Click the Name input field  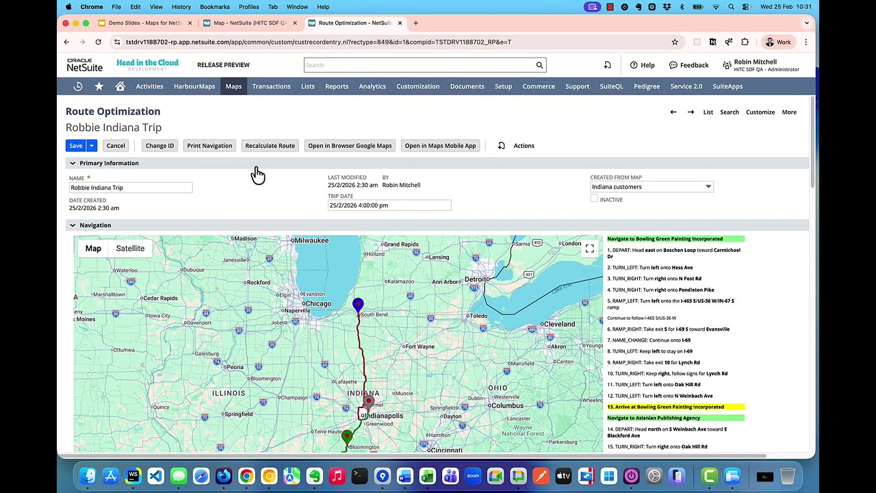(131, 188)
